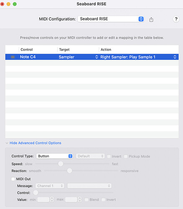Image resolution: width=183 pixels, height=209 pixels.
Task: Toggle the Blend checkbox
Action: click(x=86, y=199)
